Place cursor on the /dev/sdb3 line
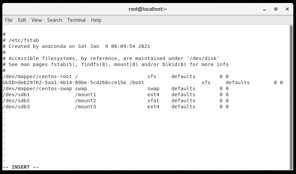The width and height of the screenshot is (296, 174). point(16,107)
